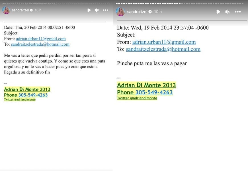
Task: Open Twitter @adriandimonte link on right story
Action: (137, 98)
